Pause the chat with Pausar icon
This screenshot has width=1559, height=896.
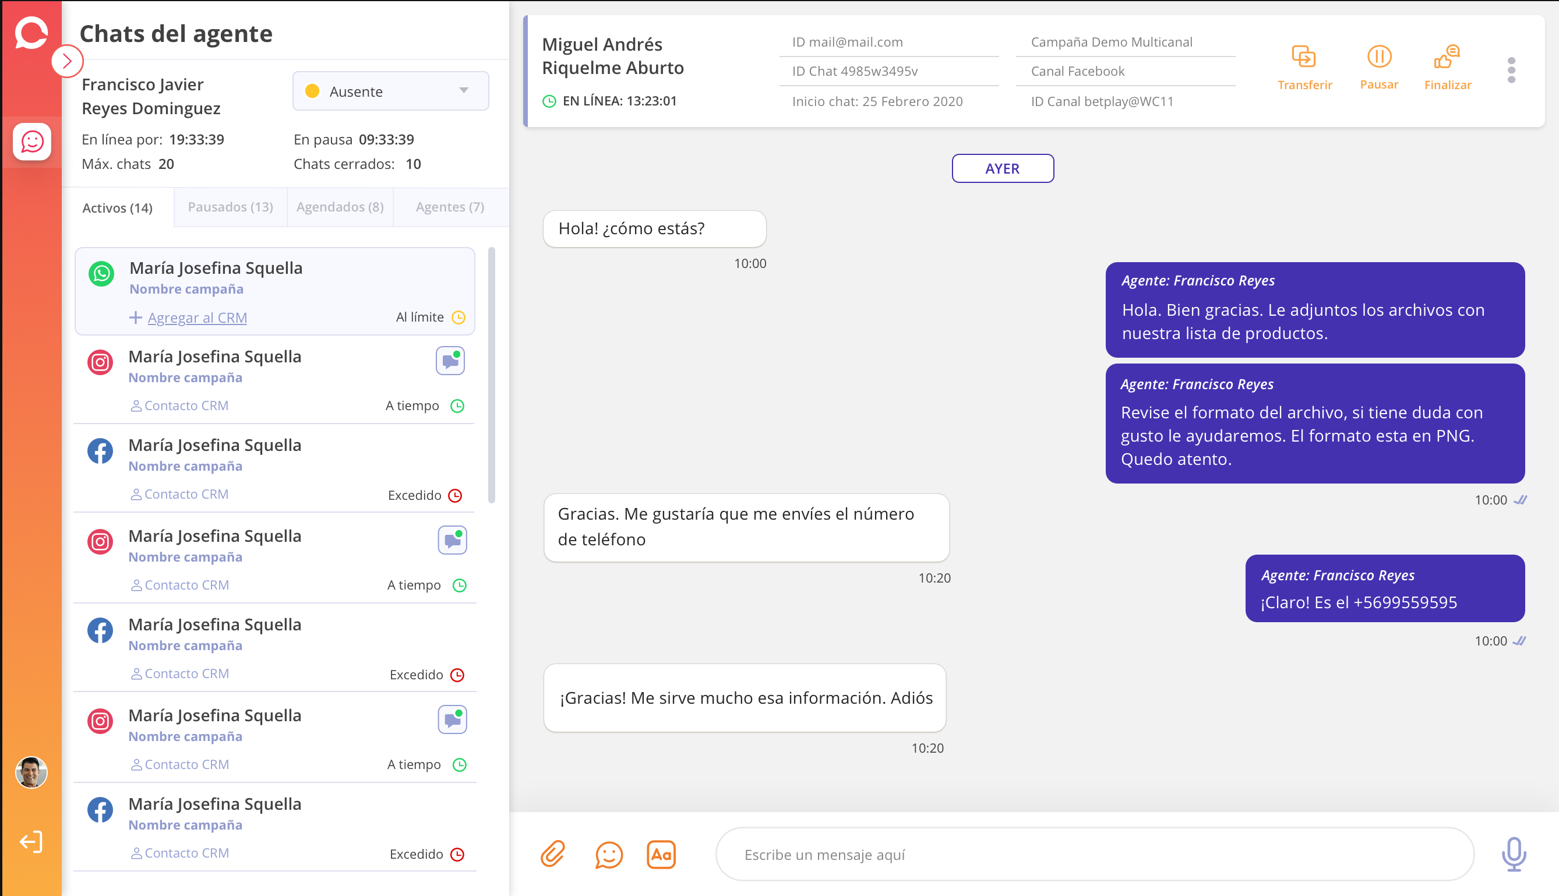point(1379,57)
